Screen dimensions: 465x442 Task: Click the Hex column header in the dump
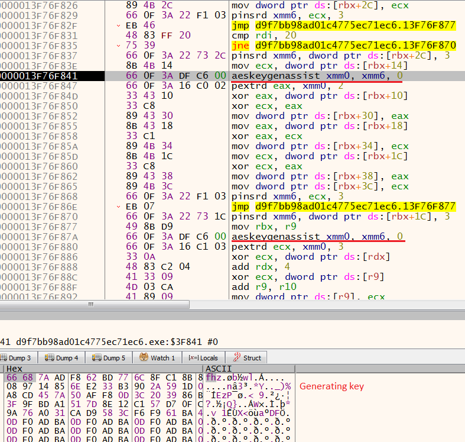pos(15,369)
